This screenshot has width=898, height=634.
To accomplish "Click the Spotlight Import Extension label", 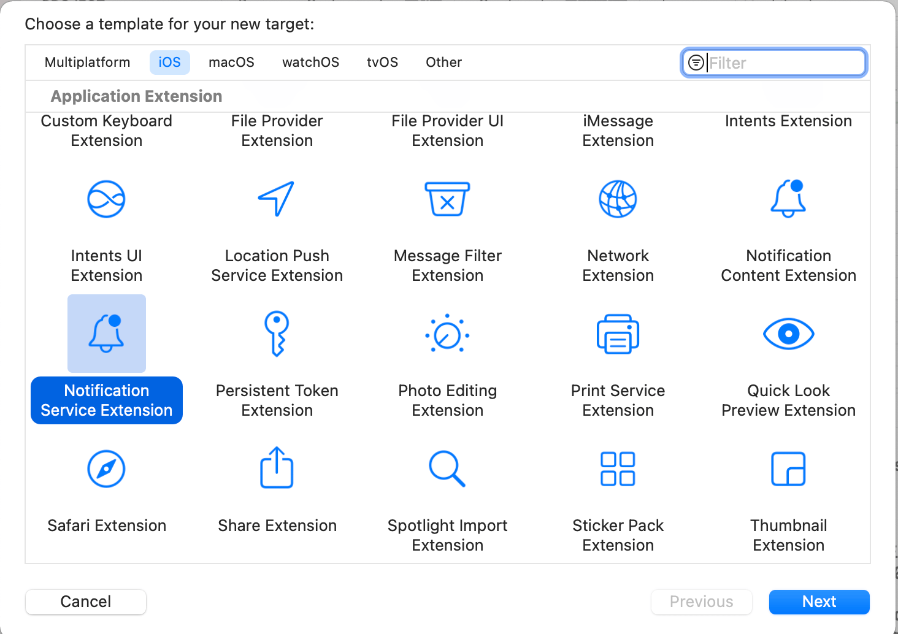I will click(x=448, y=535).
